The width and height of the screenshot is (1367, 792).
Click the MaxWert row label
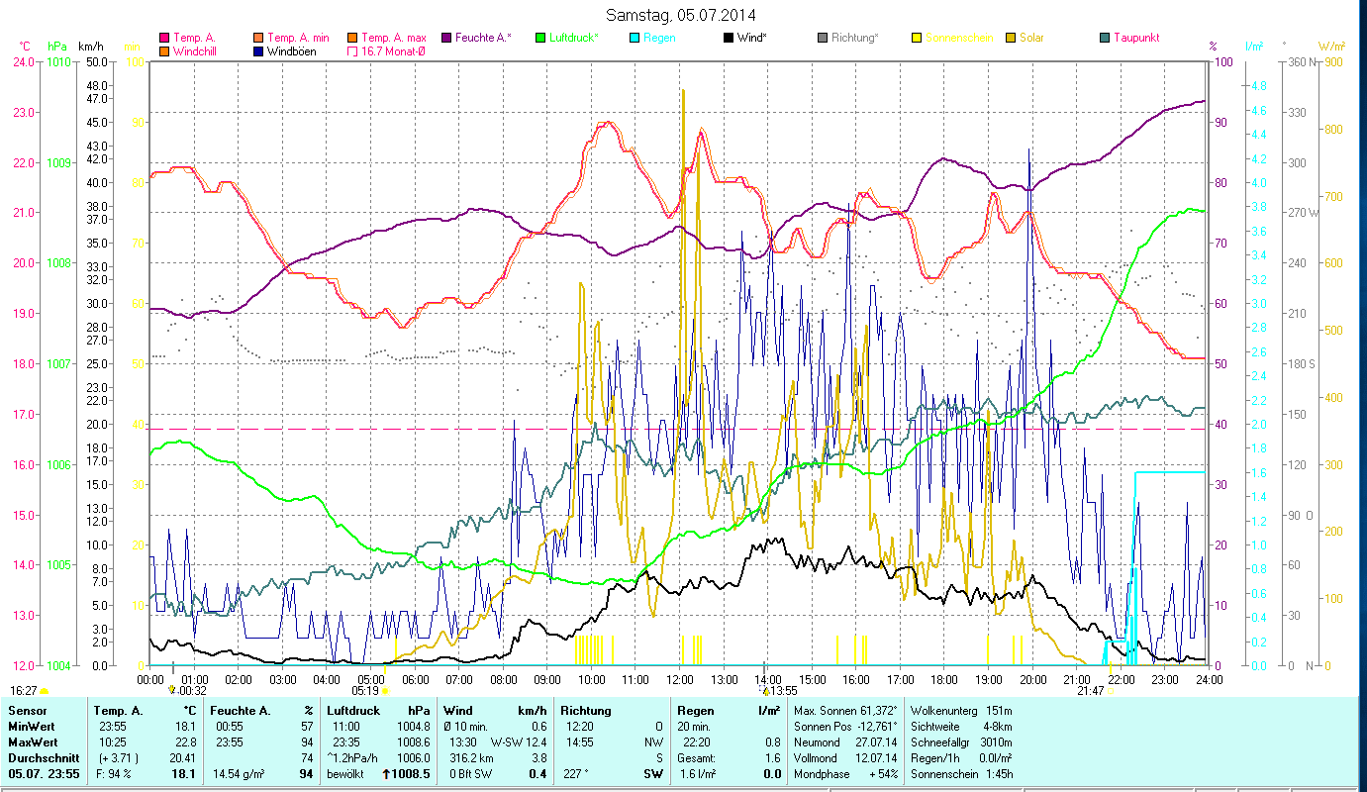tap(34, 742)
